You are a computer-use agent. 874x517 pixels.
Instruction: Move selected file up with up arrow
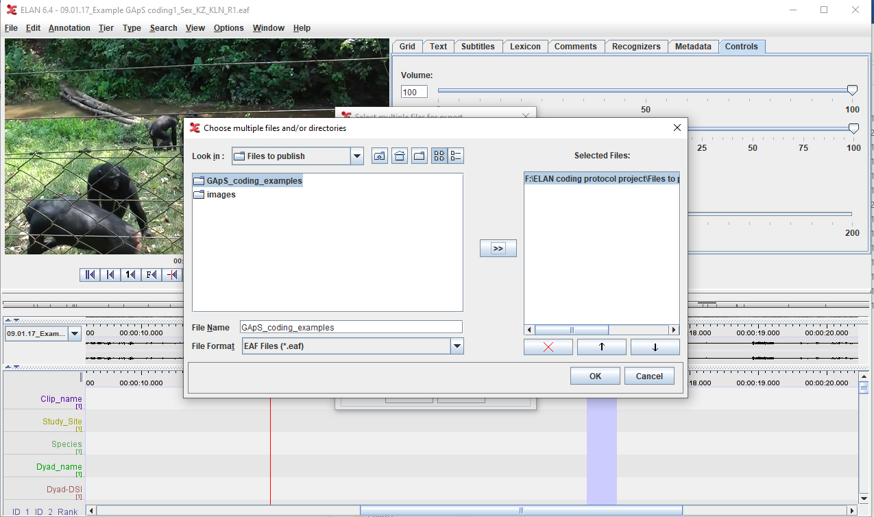pyautogui.click(x=601, y=347)
